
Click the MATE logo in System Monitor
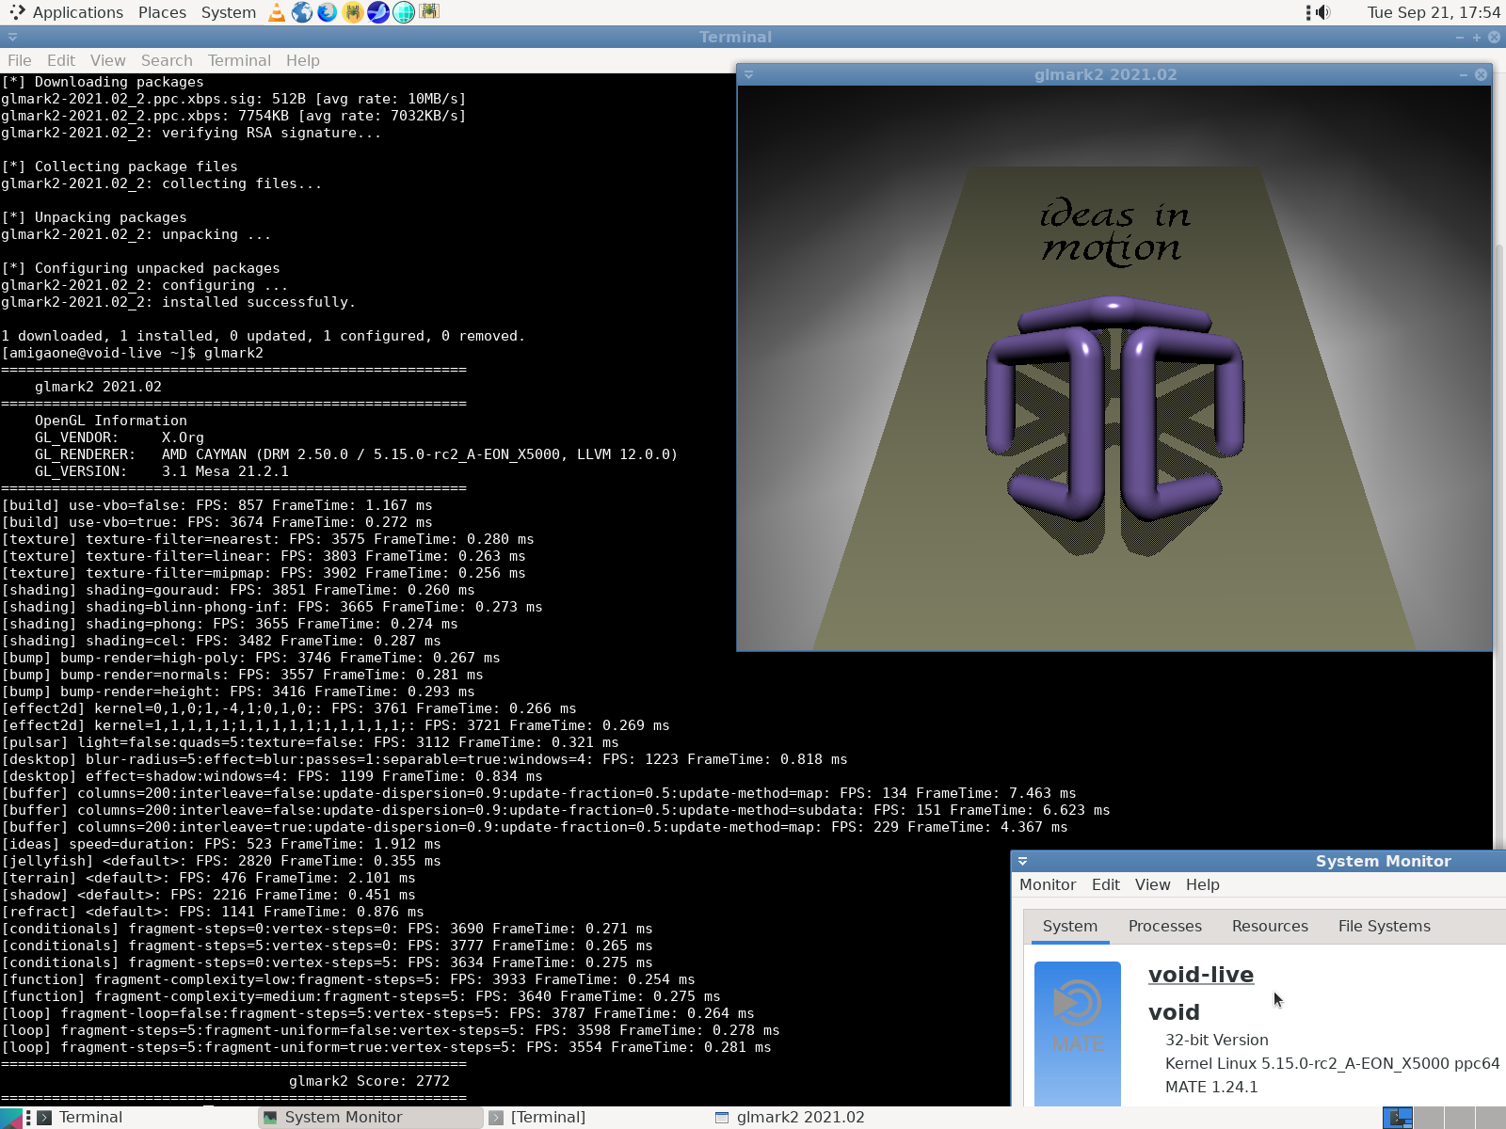pyautogui.click(x=1078, y=1033)
